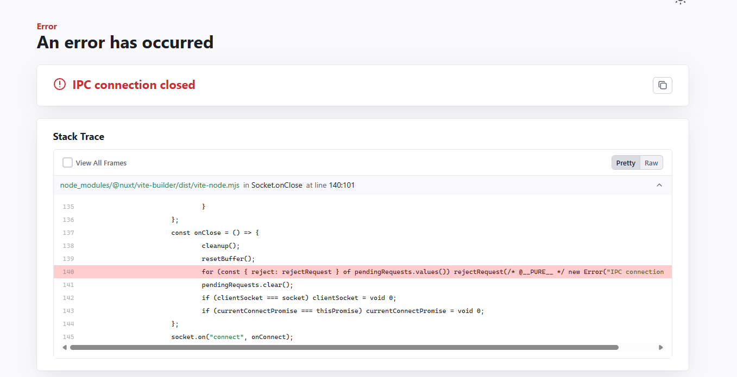
Task: Click the "resetBuffer();" code line
Action: point(228,259)
